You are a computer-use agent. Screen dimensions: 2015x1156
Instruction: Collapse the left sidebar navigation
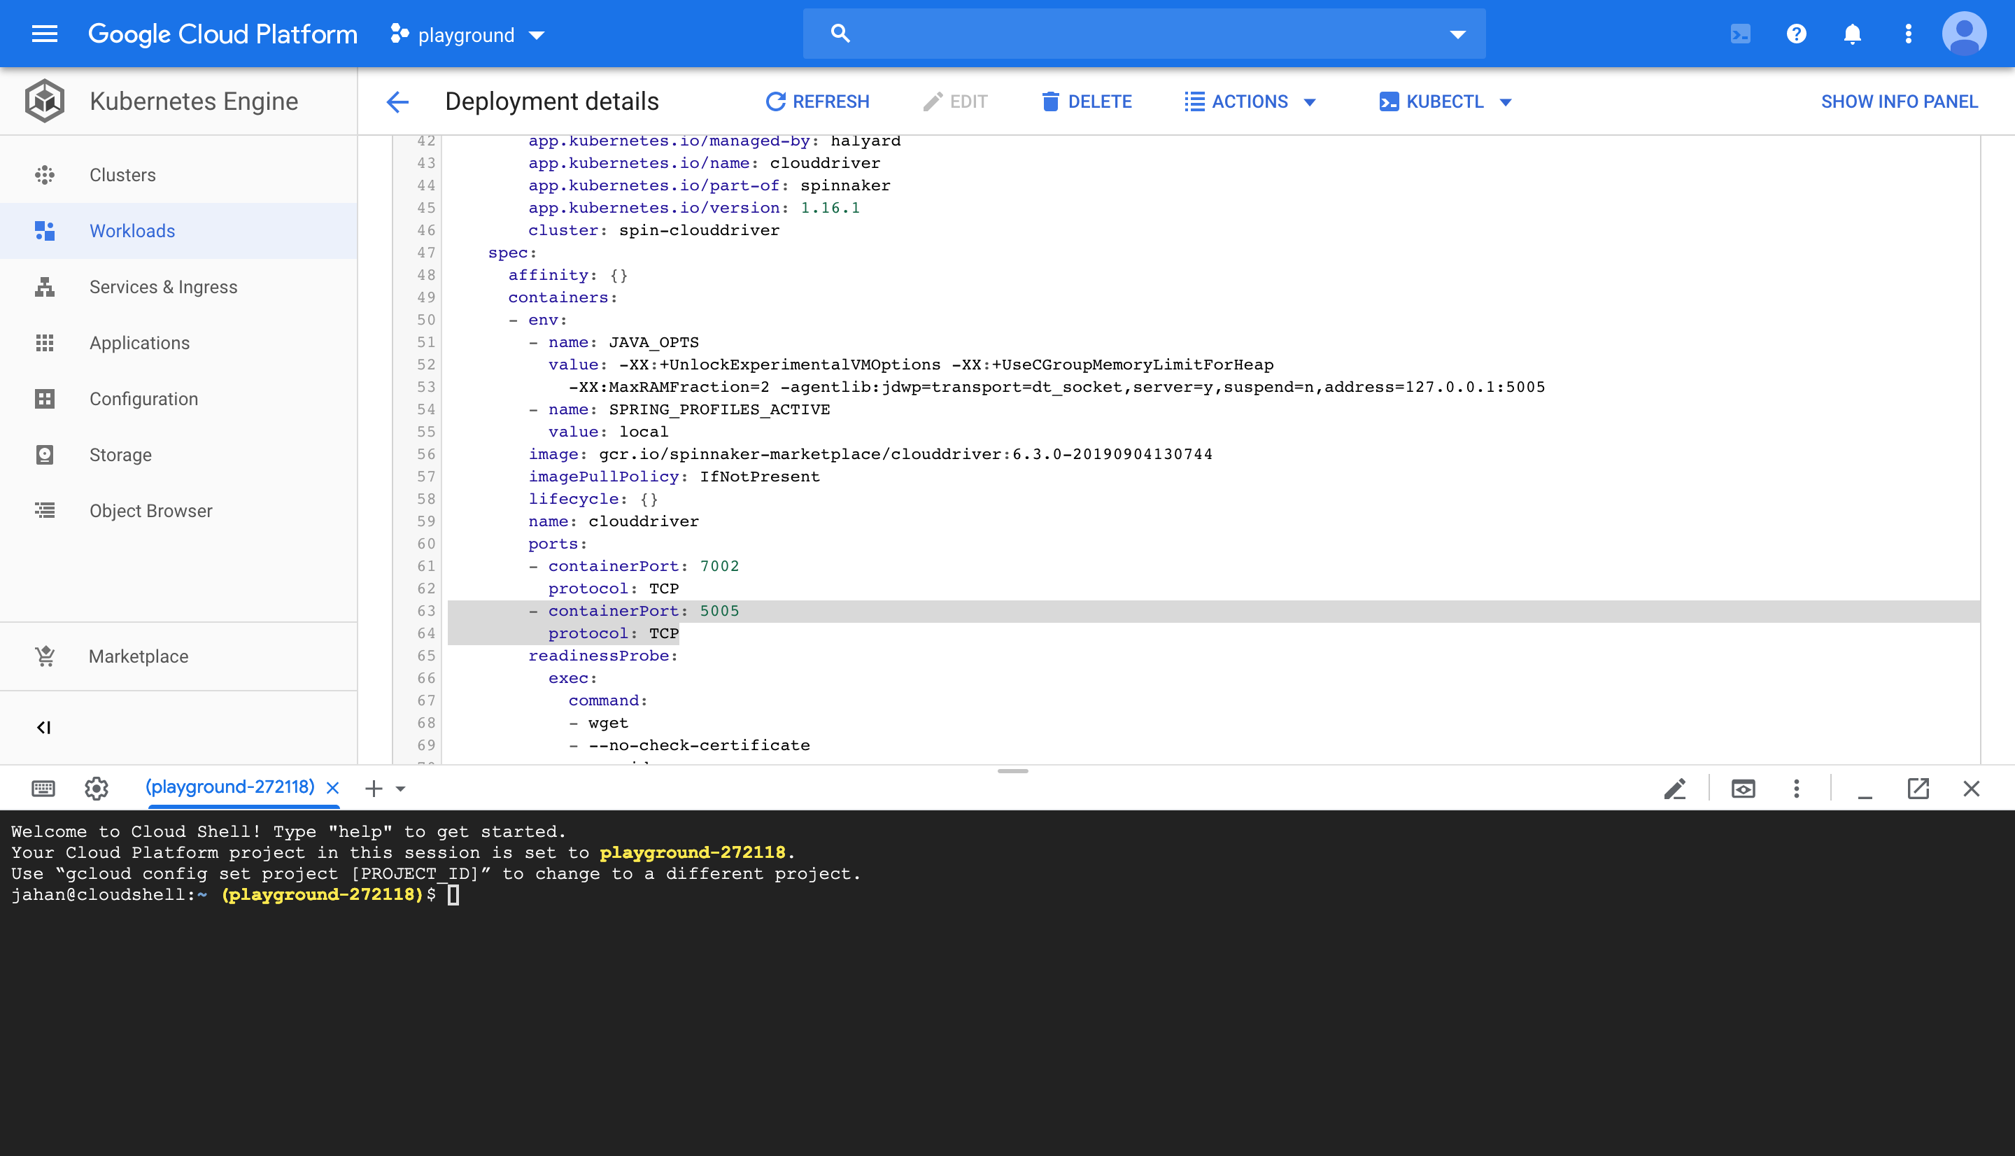(43, 727)
